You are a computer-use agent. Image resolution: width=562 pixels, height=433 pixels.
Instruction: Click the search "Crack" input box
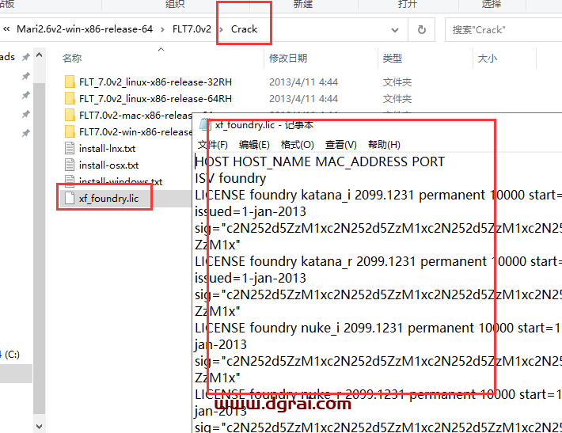503,30
